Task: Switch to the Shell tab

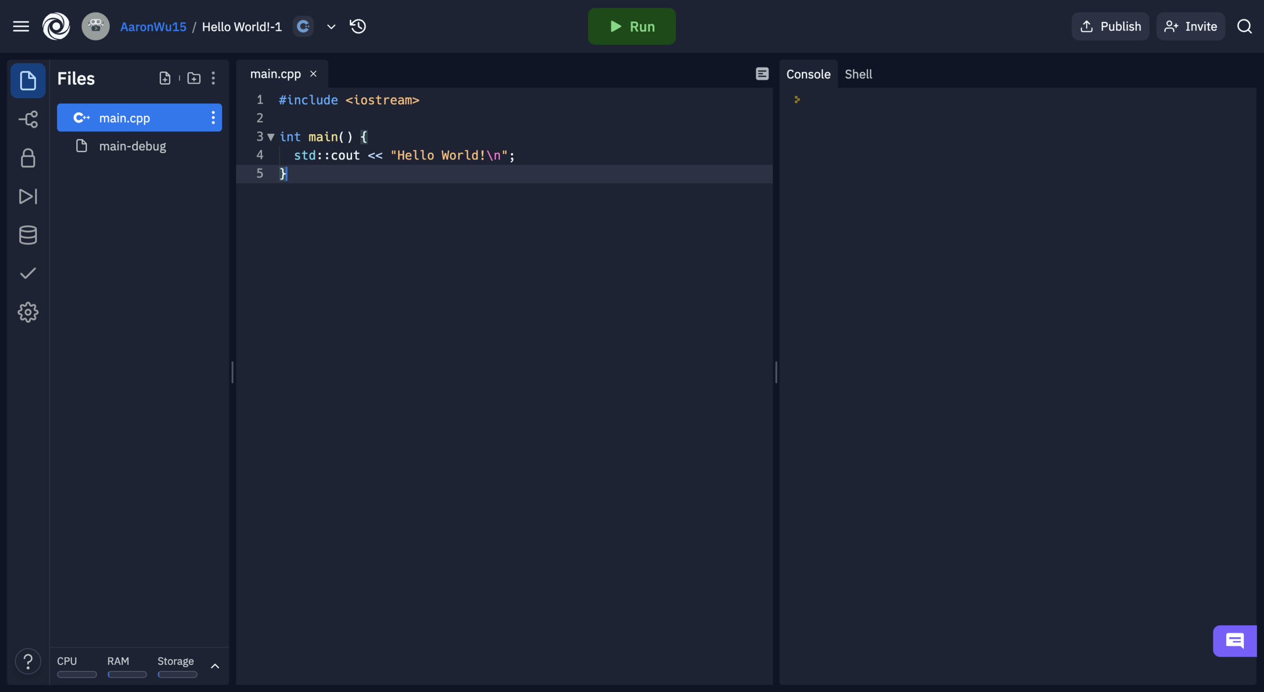Action: coord(858,74)
